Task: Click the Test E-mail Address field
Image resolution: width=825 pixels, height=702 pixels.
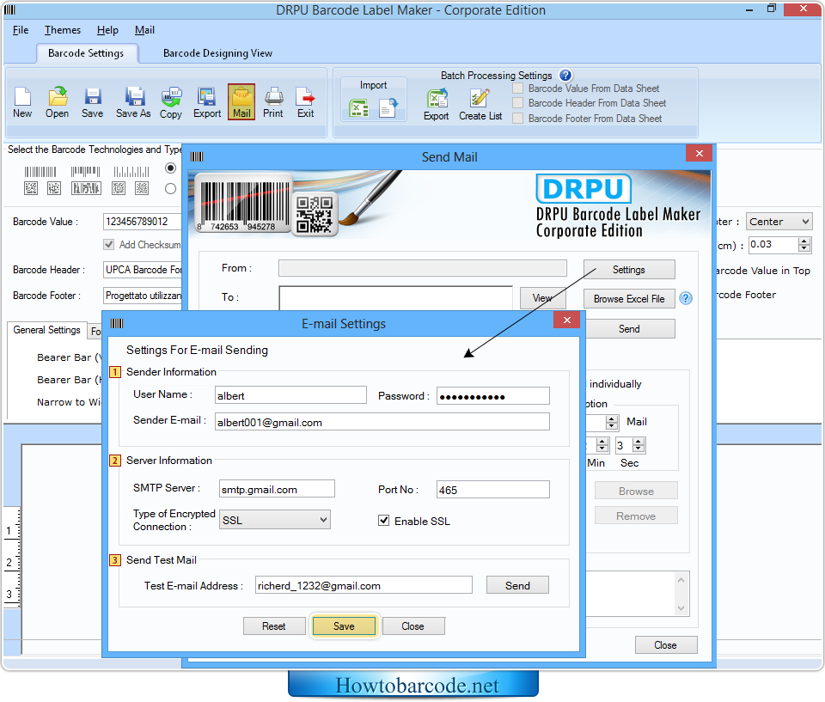Action: pos(364,585)
